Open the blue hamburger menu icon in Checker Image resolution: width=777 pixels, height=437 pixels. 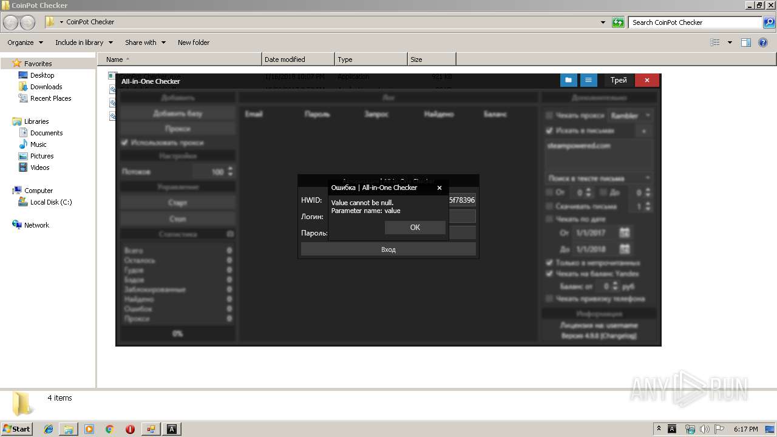point(588,80)
